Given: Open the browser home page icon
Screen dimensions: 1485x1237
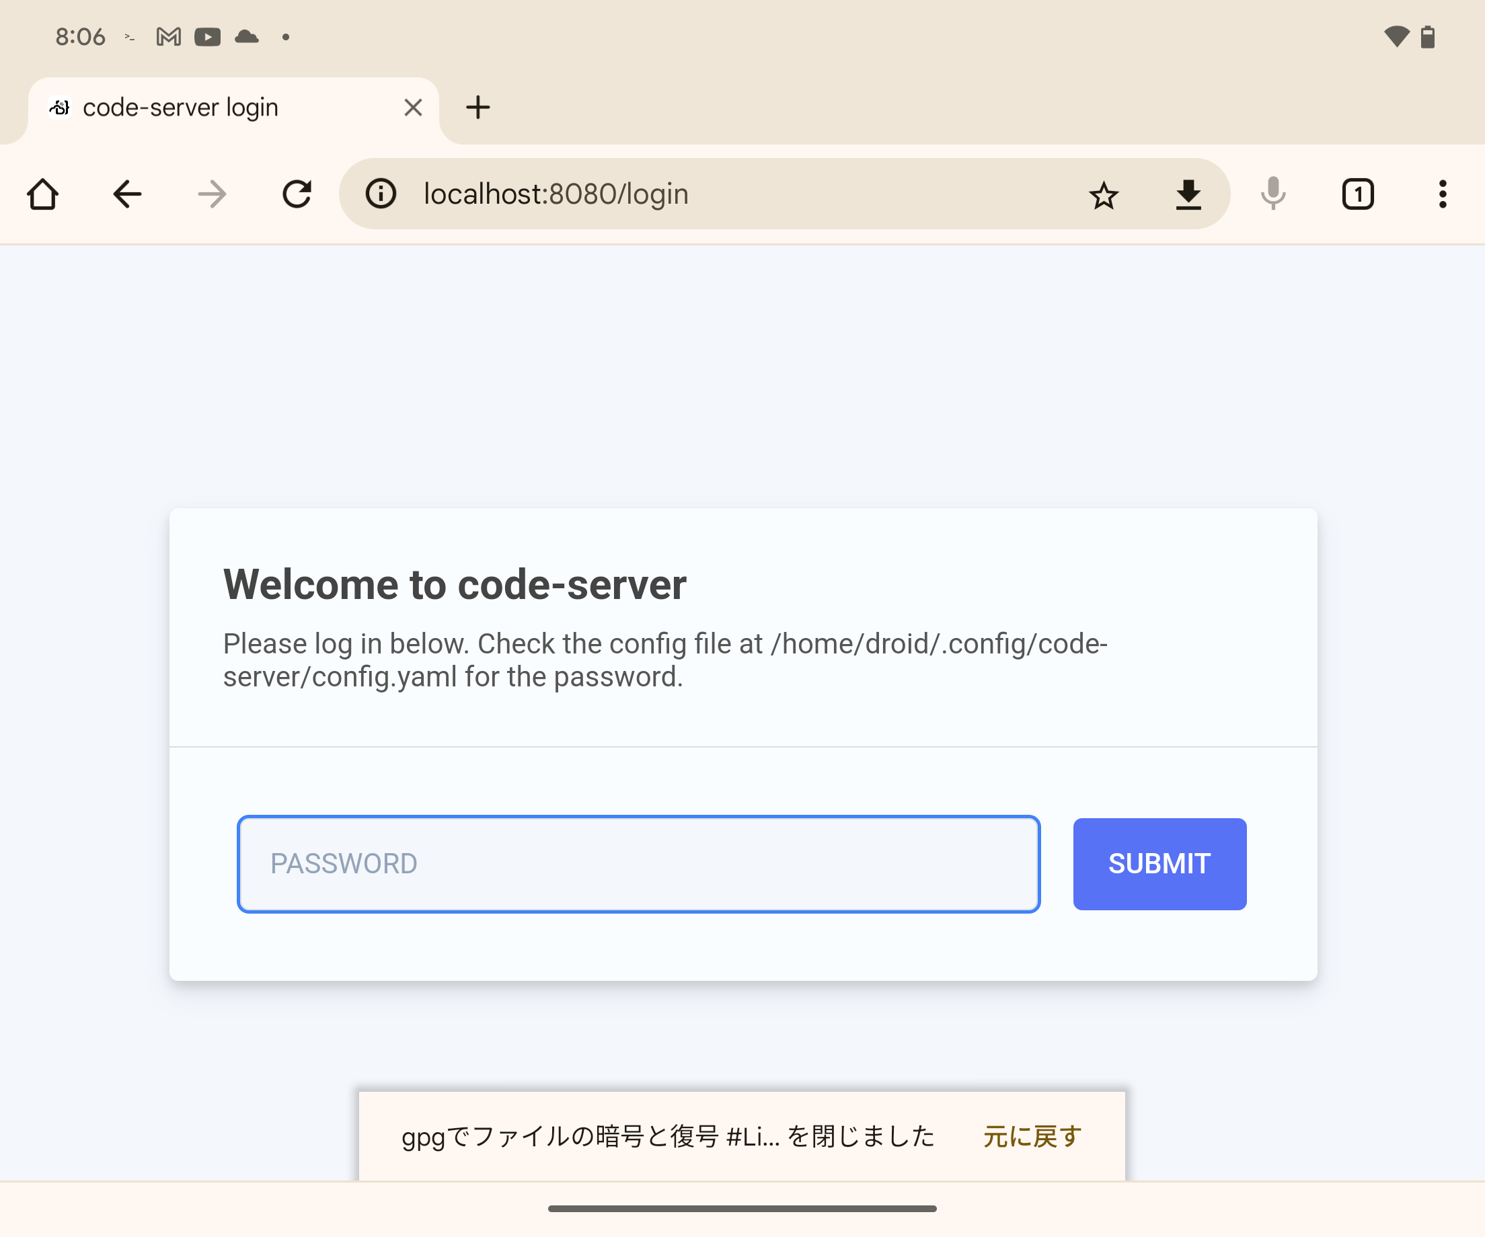Looking at the screenshot, I should tap(43, 194).
